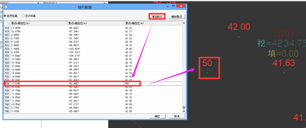This screenshot has height=128, width=306.
Task: Click x cell 13.0558 in row 518
Action: pos(39,28)
